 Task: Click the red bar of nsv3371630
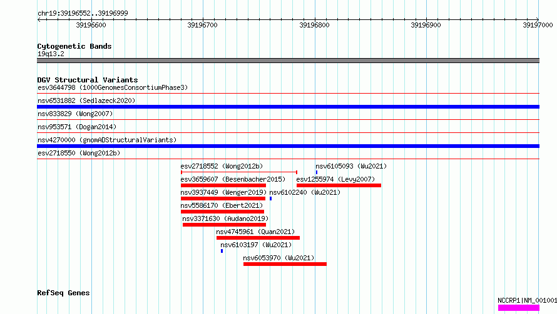pos(224,225)
